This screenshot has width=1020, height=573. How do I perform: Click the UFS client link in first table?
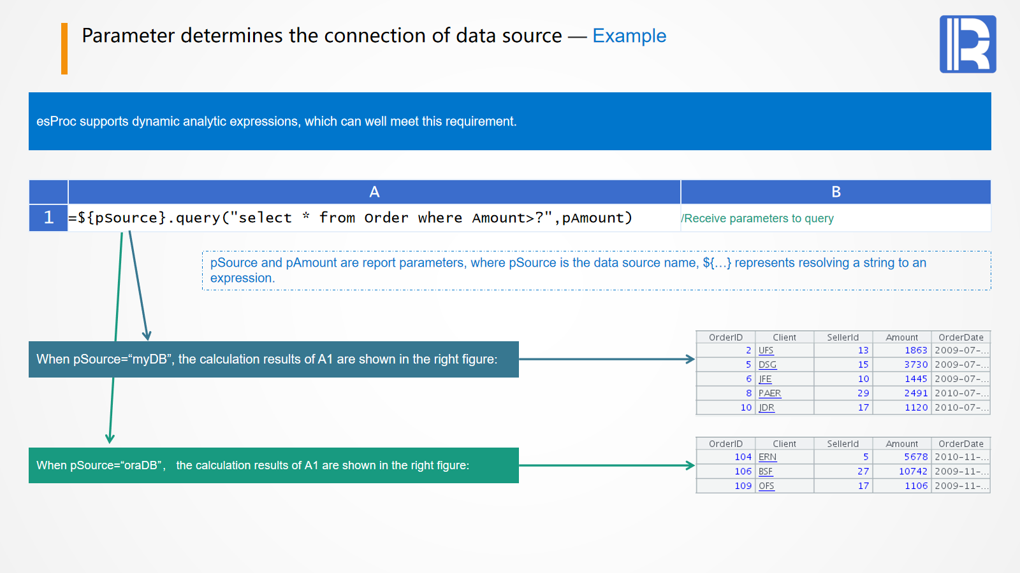coord(766,350)
